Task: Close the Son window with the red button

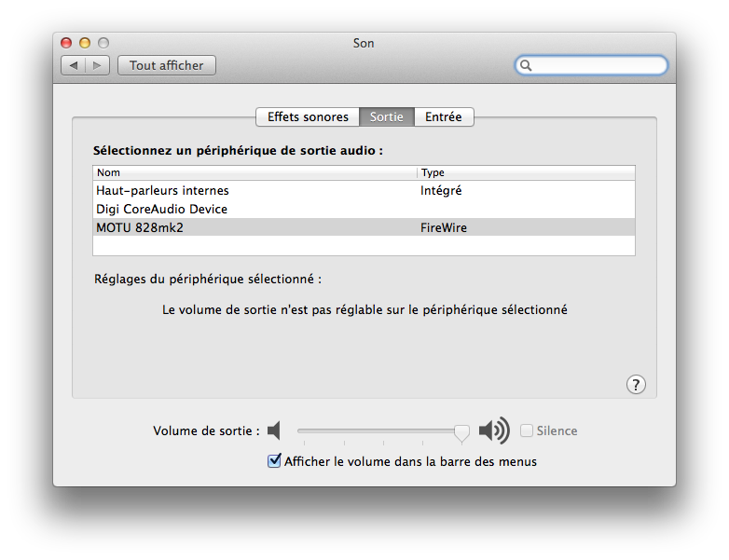Action: (66, 43)
